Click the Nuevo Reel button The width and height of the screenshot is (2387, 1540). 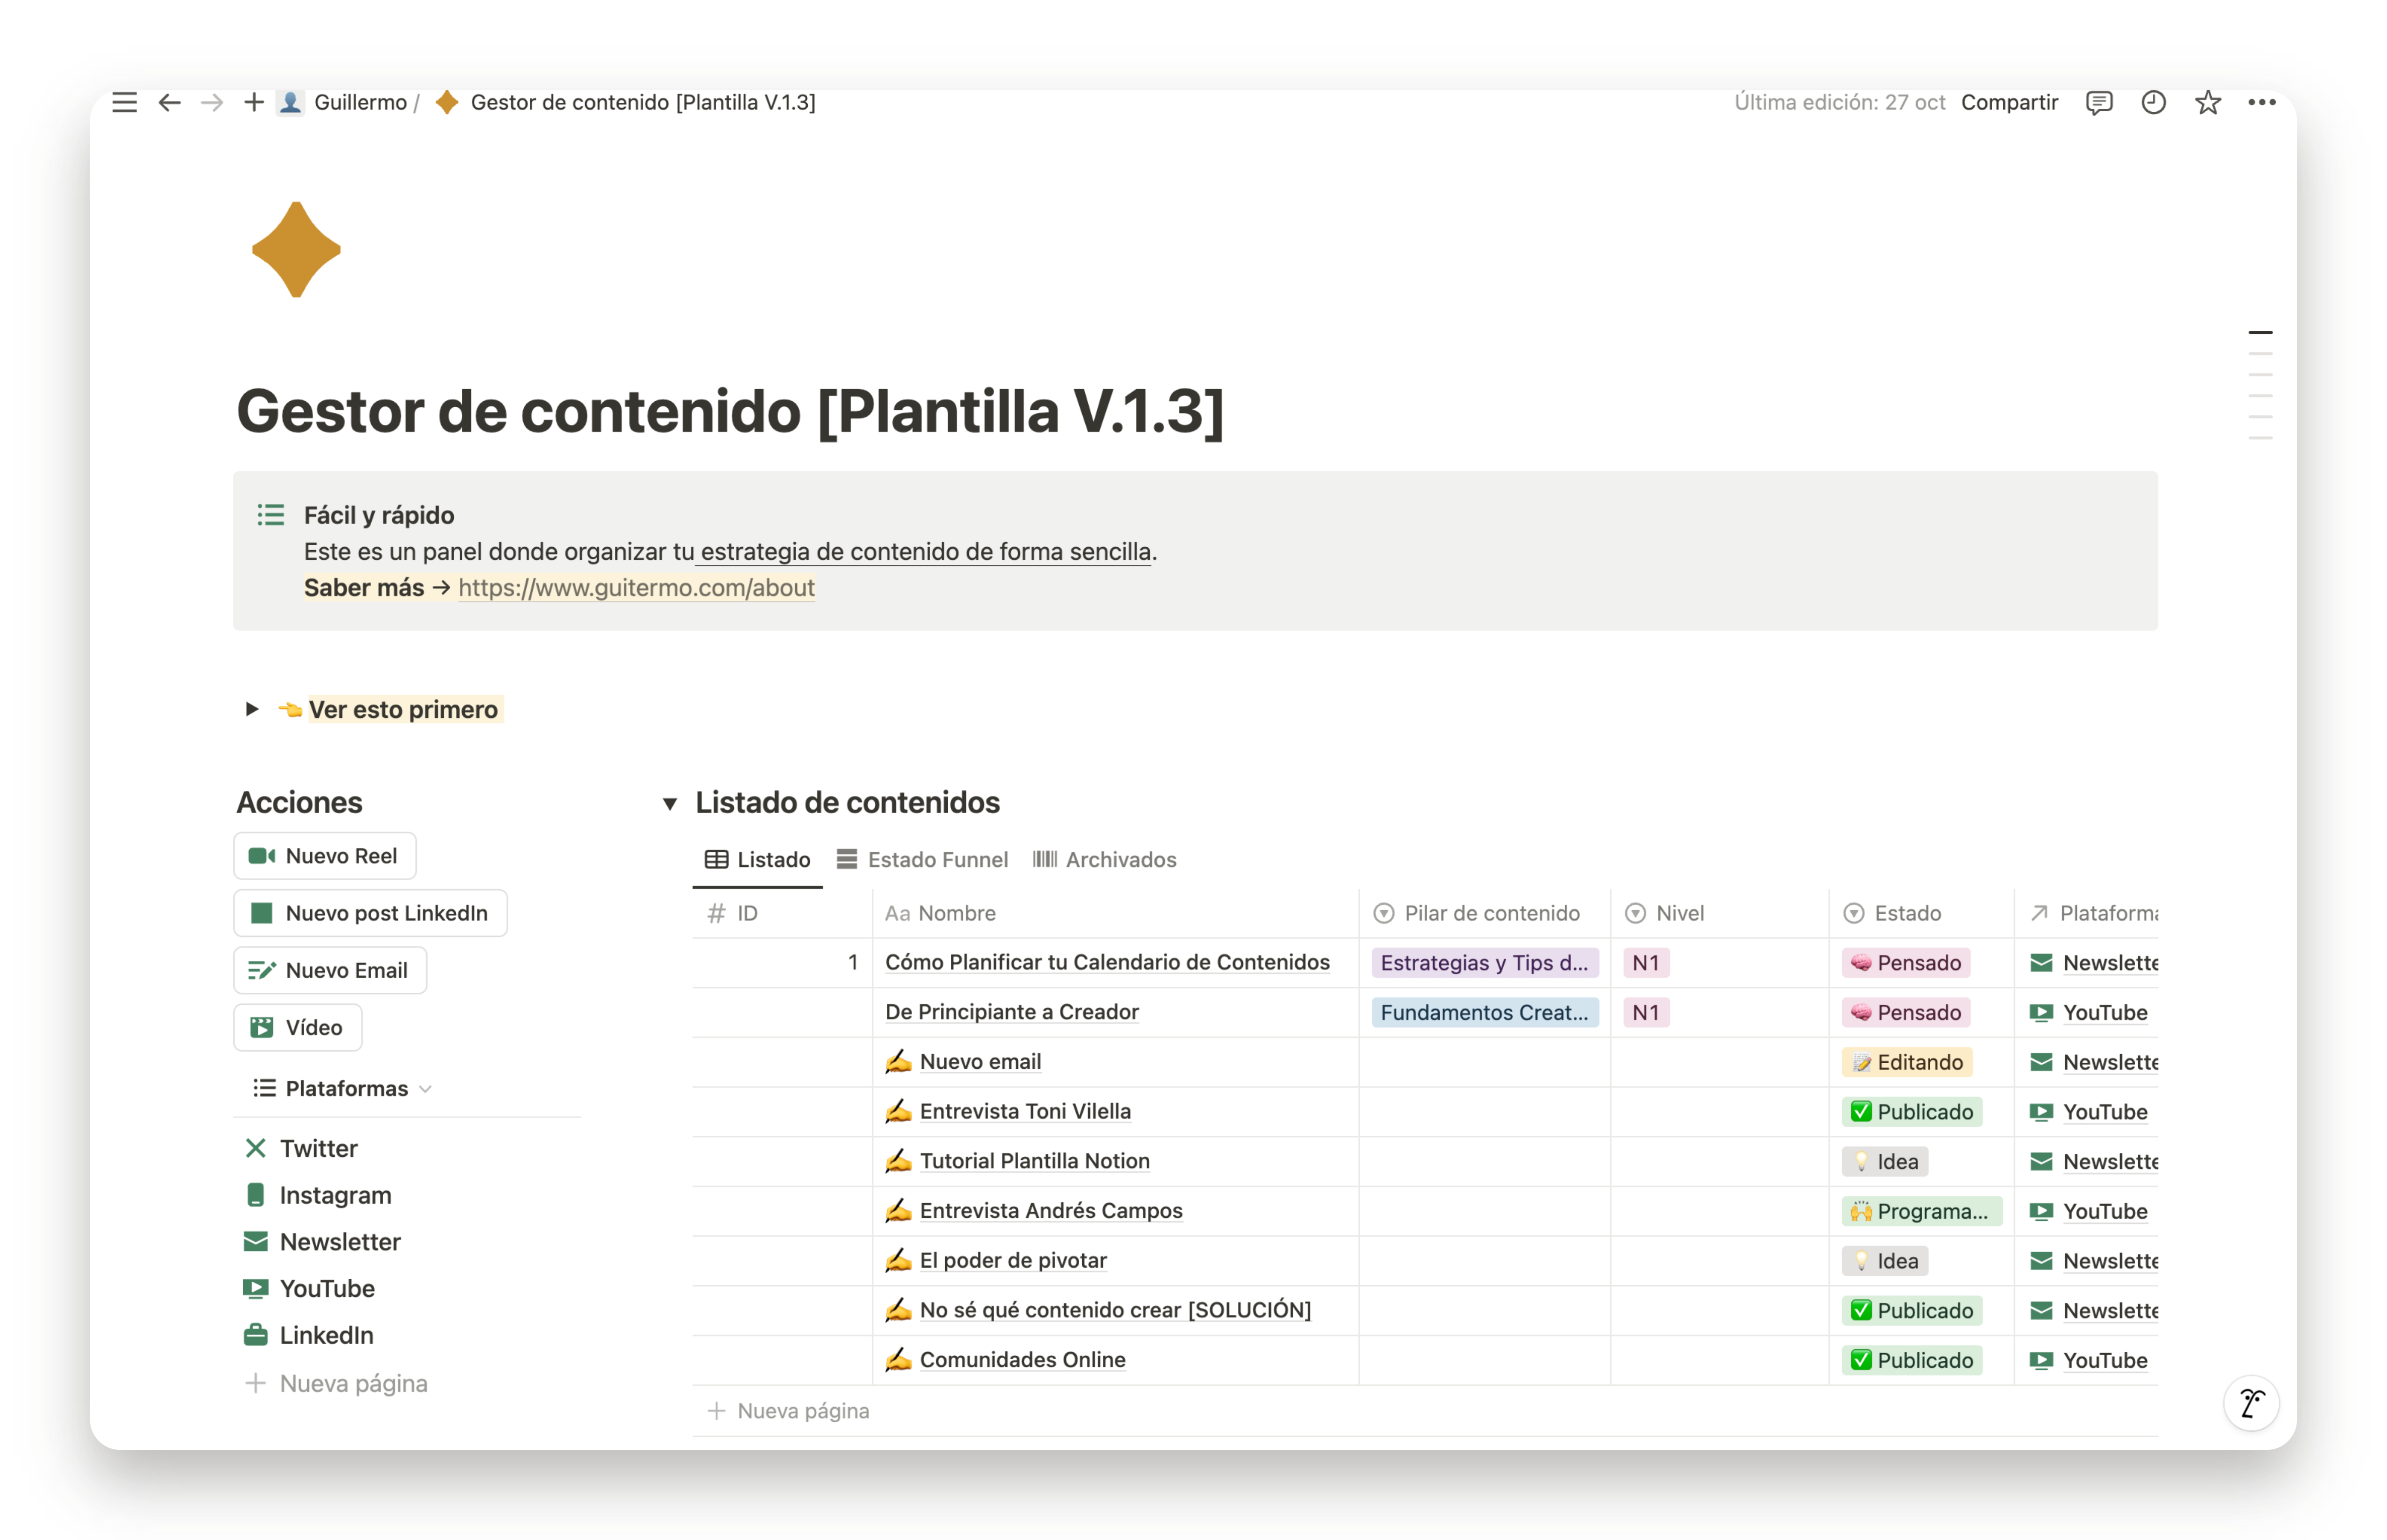(325, 856)
